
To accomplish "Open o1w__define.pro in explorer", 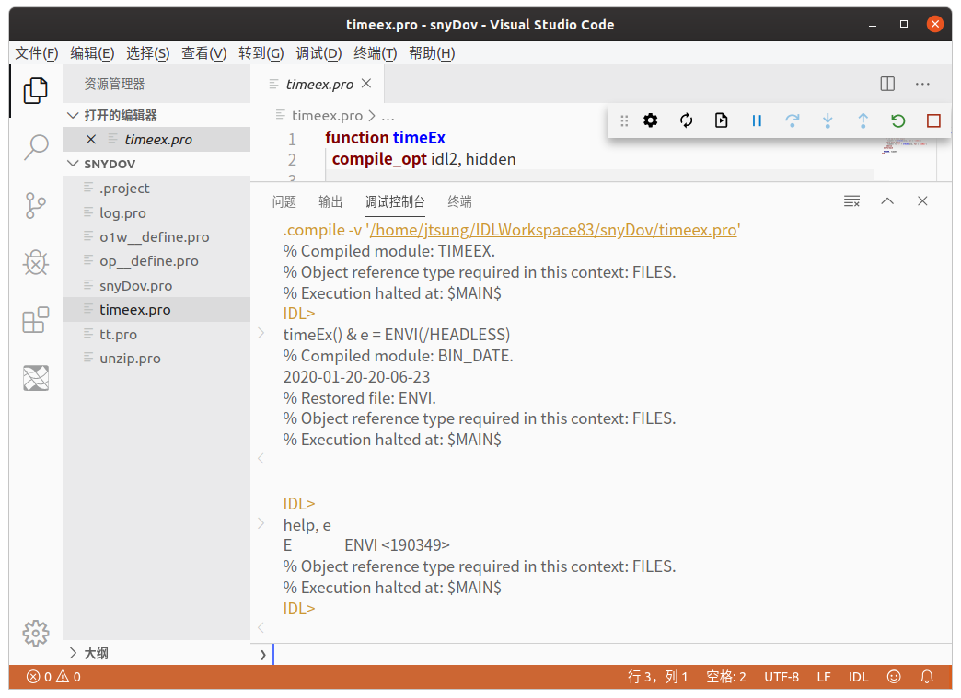I will pyautogui.click(x=156, y=236).
